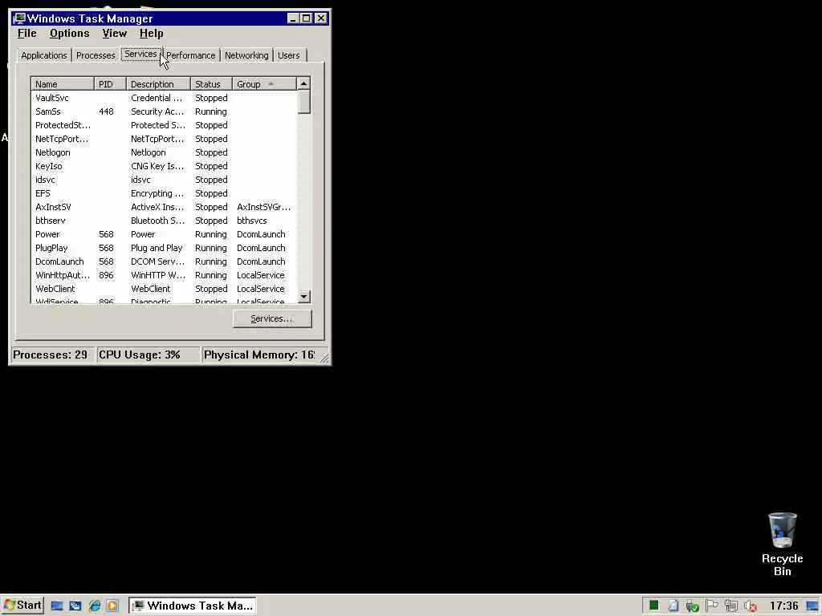The height and width of the screenshot is (616, 822).
Task: Click the Task Manager title bar icon
Action: [19, 18]
